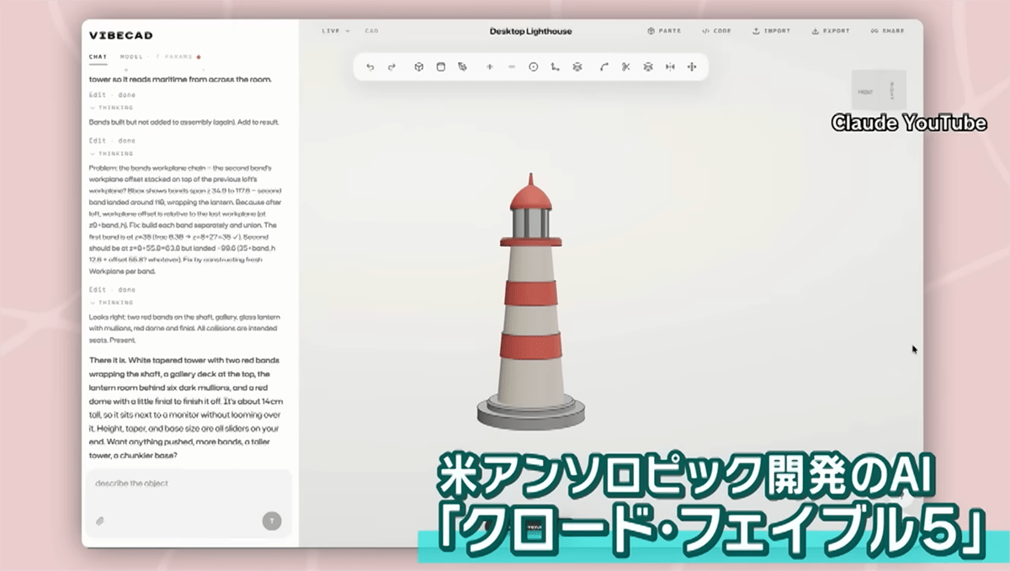Select the mirror tool
The width and height of the screenshot is (1010, 571).
tap(670, 66)
